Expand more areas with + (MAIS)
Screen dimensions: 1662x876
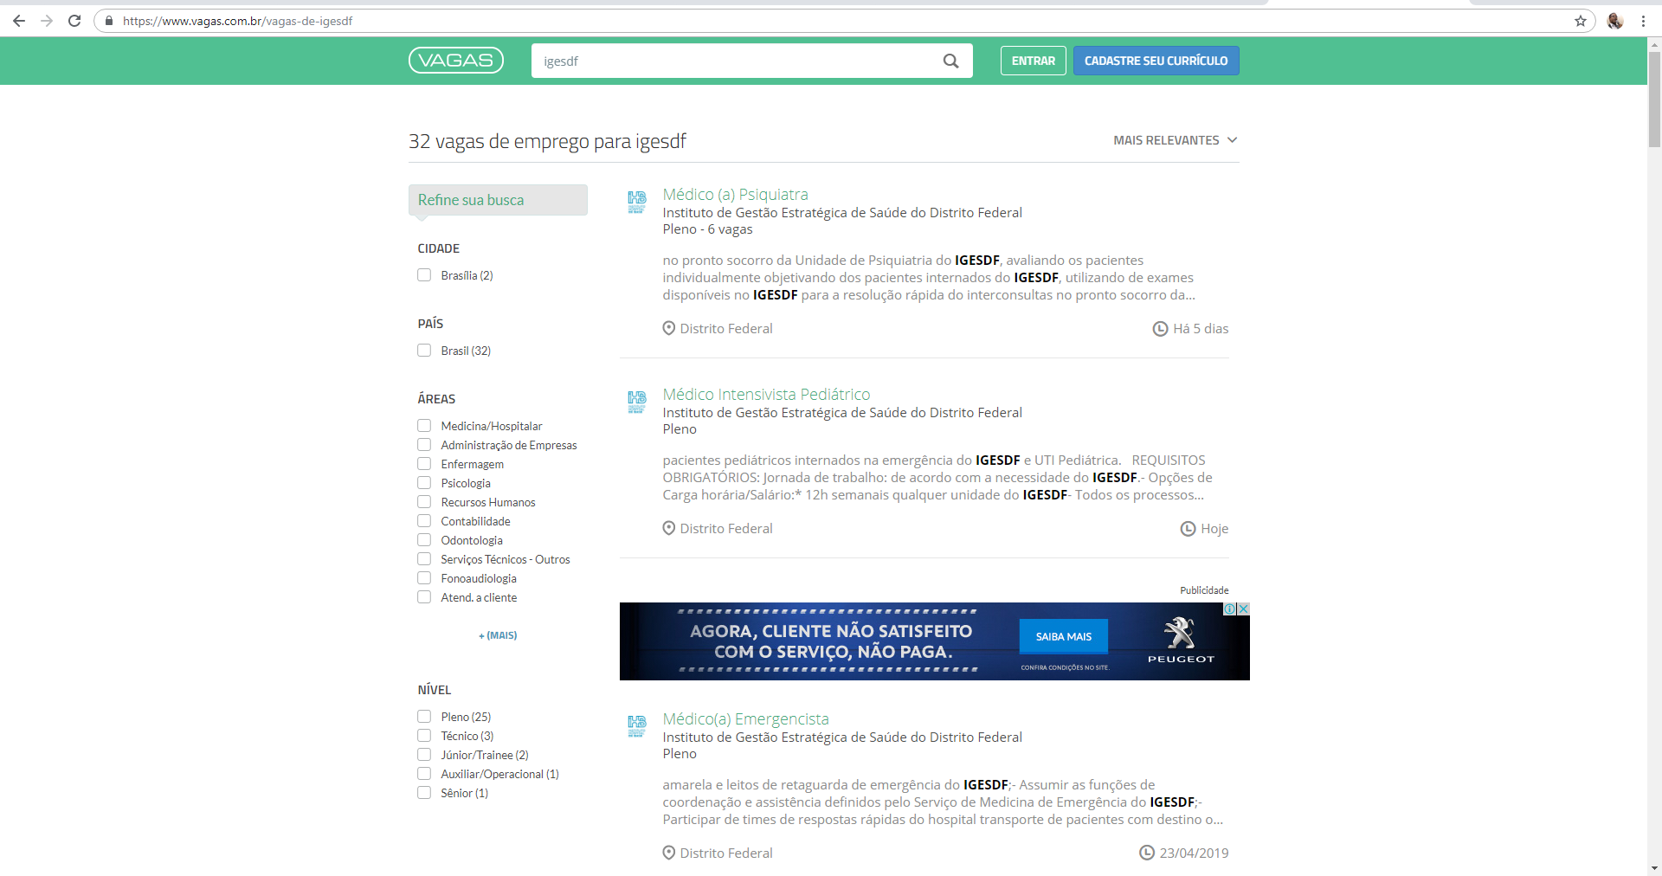coord(498,635)
